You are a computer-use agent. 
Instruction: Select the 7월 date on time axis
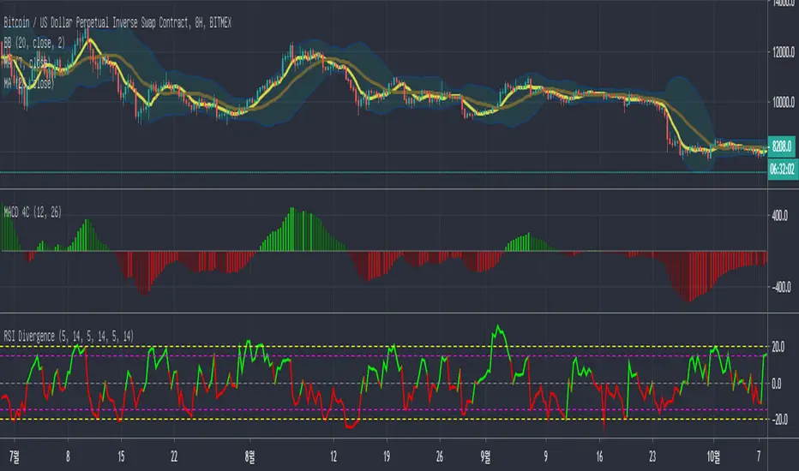9,454
